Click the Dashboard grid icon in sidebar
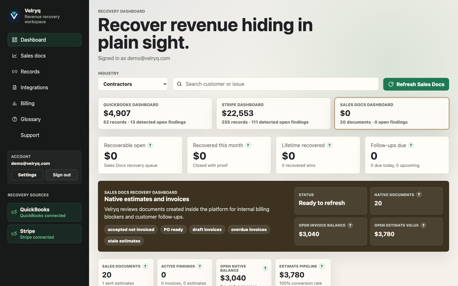This screenshot has width=458, height=286. [15, 40]
